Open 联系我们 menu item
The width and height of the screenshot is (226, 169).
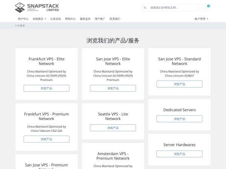coord(115,19)
